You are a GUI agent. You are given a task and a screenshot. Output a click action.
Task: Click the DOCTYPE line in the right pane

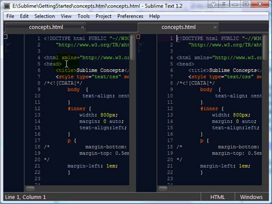(x=219, y=39)
